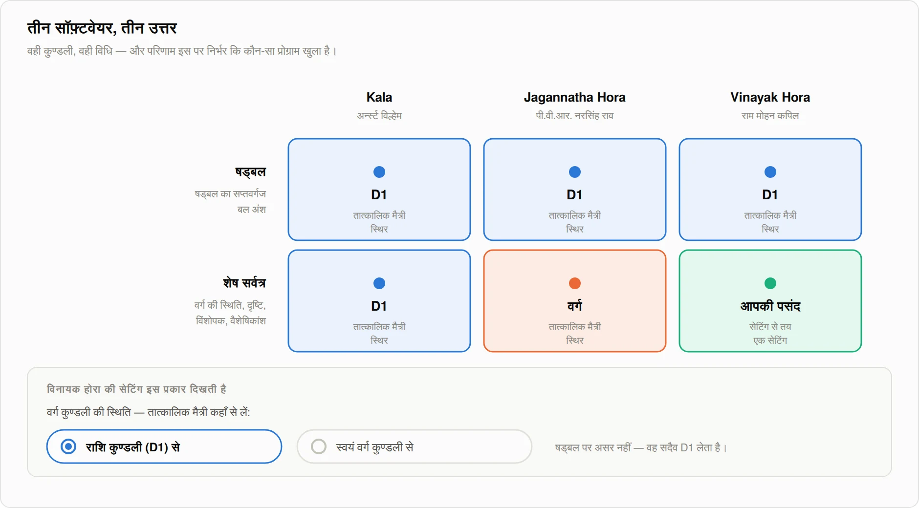Click the author name "राम मोहन कपिल"
Screen dimensions: 919x508
[770, 116]
